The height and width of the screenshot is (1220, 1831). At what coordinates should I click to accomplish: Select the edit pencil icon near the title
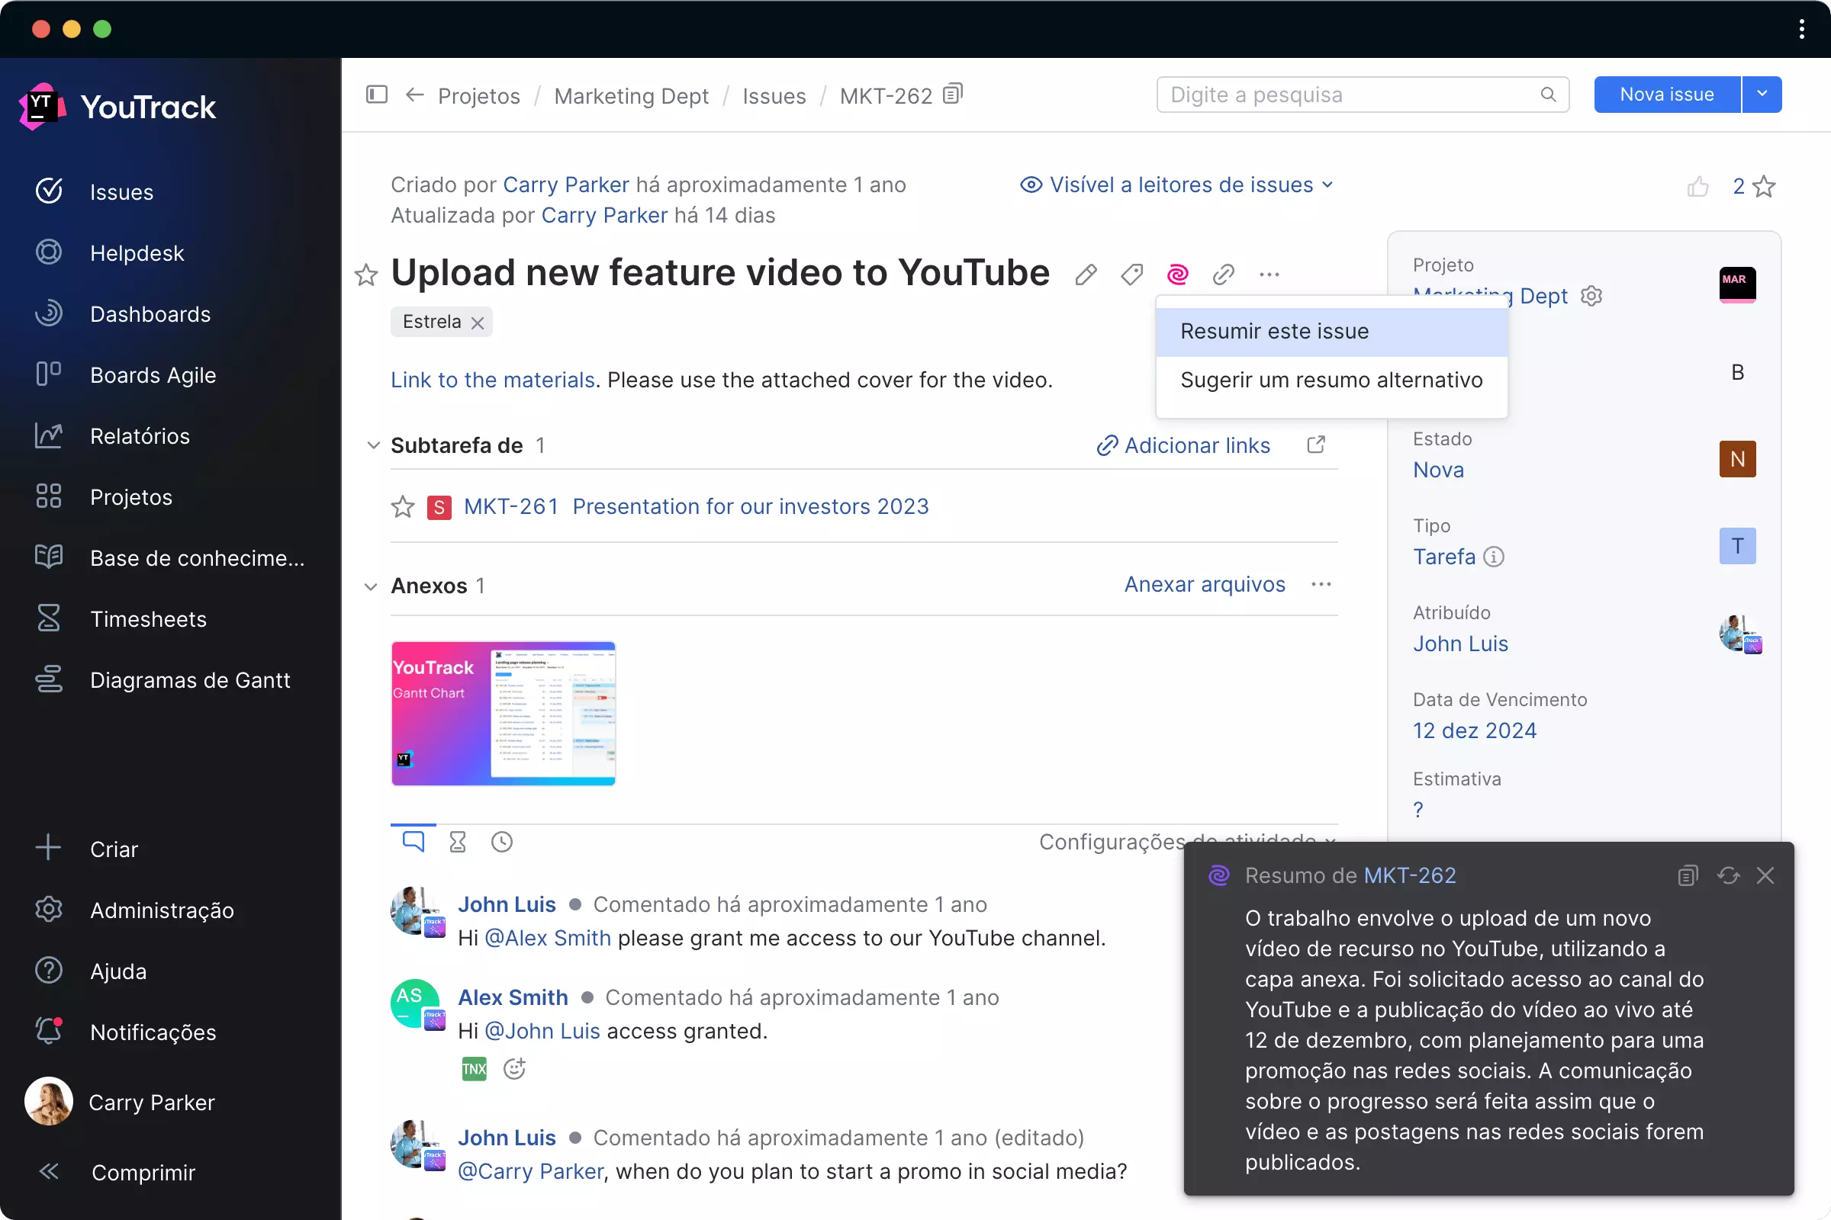[x=1086, y=274]
